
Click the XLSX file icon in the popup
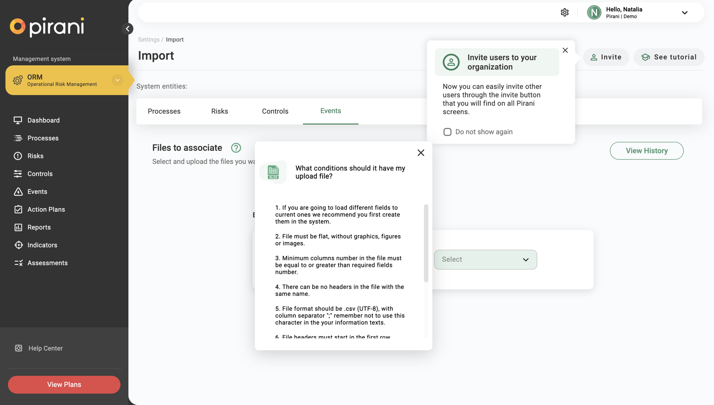pos(273,172)
